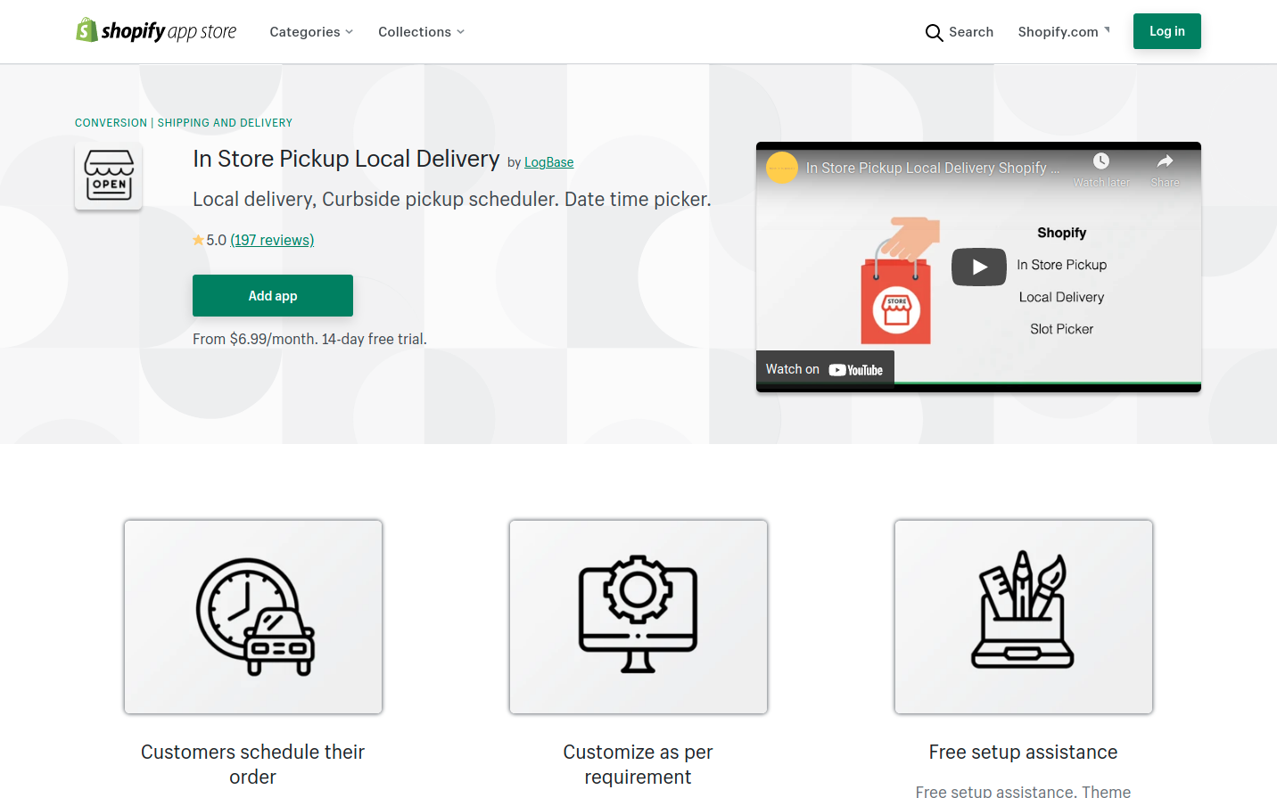Click the Search magnifier icon
Image resolution: width=1277 pixels, height=798 pixels.
tap(934, 33)
